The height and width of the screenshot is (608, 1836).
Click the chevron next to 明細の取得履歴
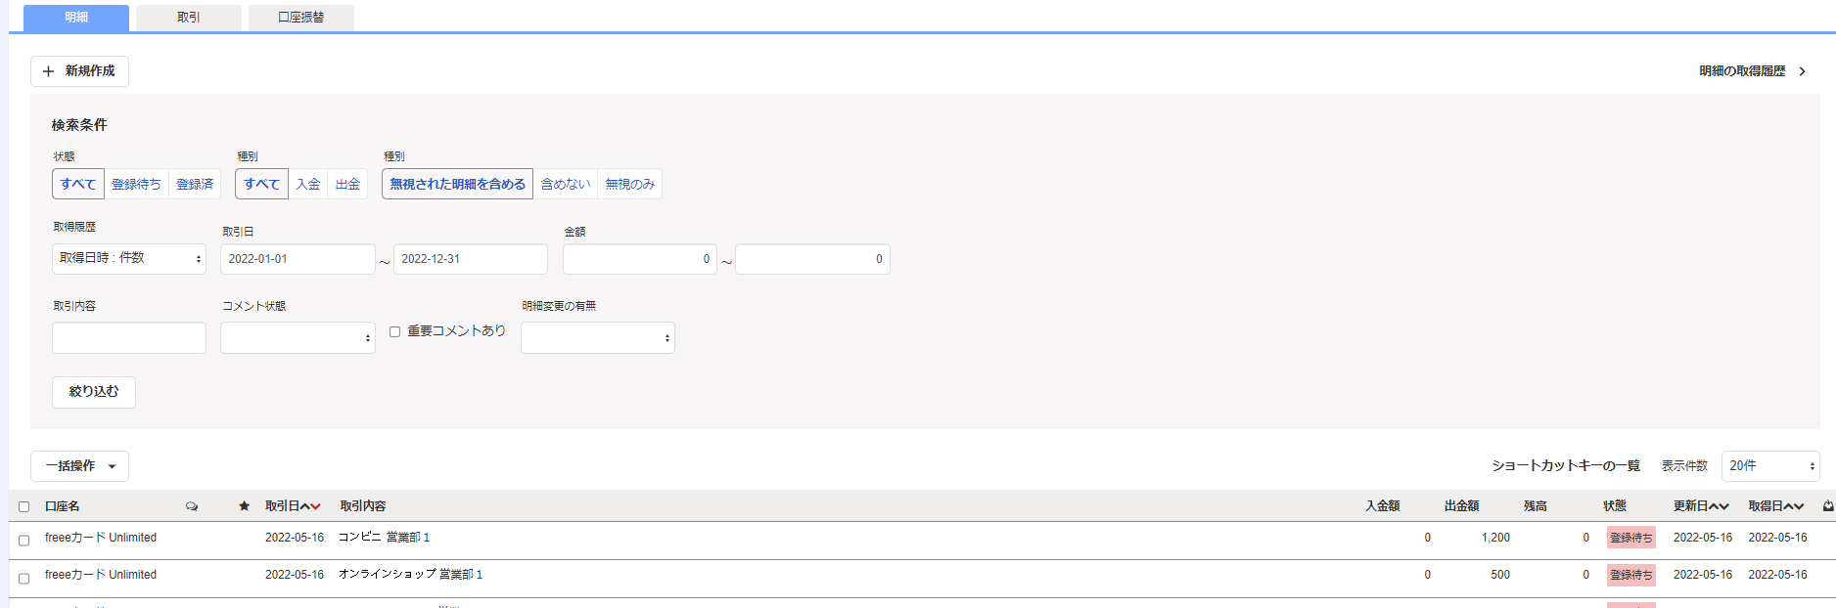pyautogui.click(x=1802, y=71)
